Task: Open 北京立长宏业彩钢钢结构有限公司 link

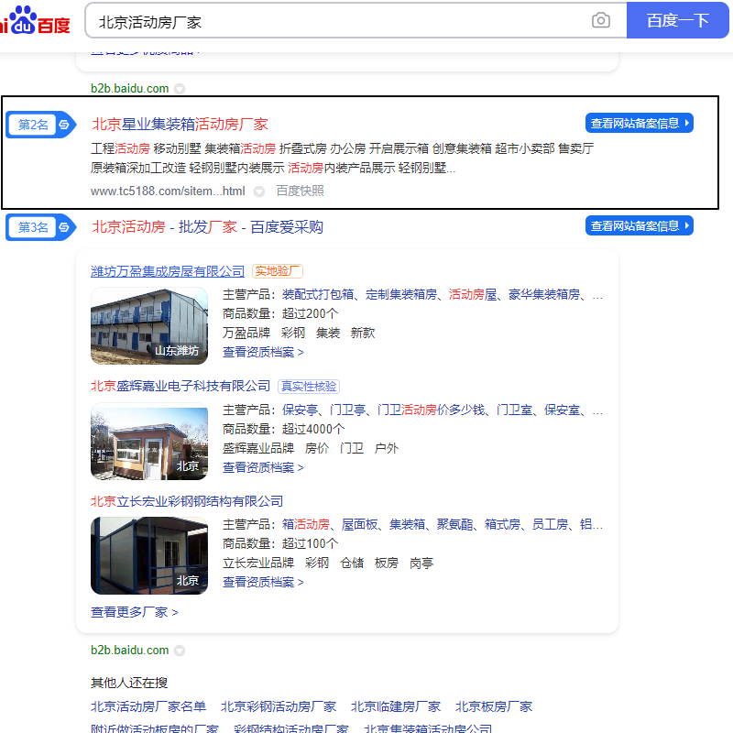Action: pyautogui.click(x=187, y=501)
